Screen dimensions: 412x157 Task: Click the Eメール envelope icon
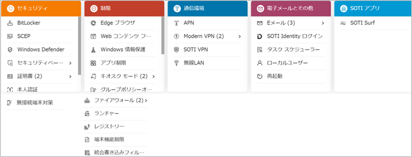click(259, 23)
